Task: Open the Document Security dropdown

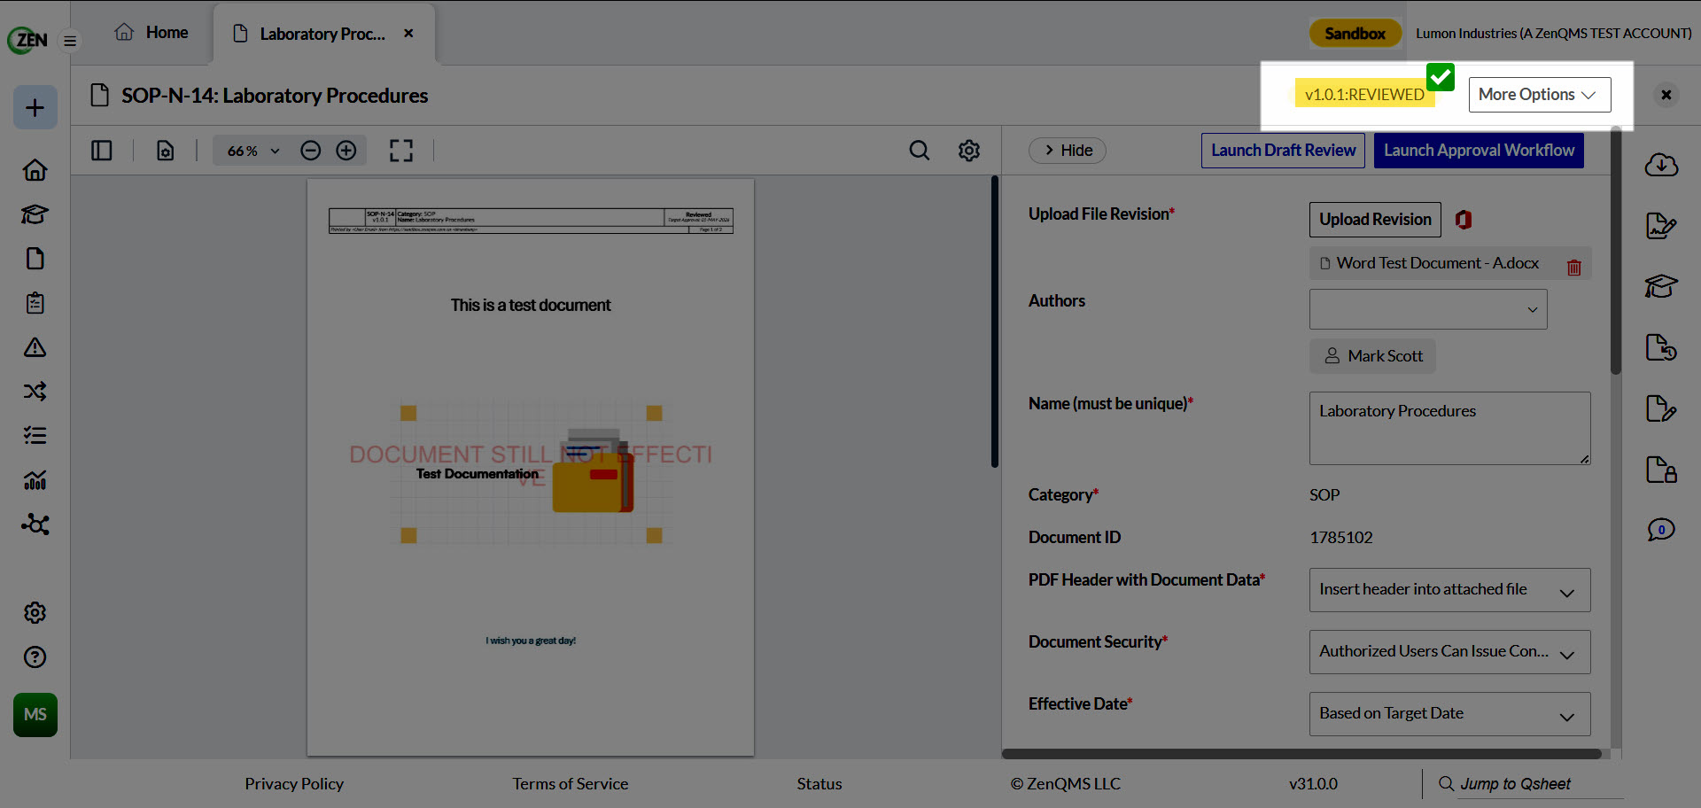Action: click(x=1449, y=652)
